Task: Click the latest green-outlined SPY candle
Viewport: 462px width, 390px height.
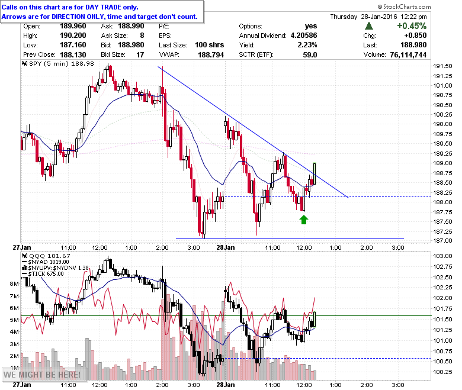Action: coord(315,173)
